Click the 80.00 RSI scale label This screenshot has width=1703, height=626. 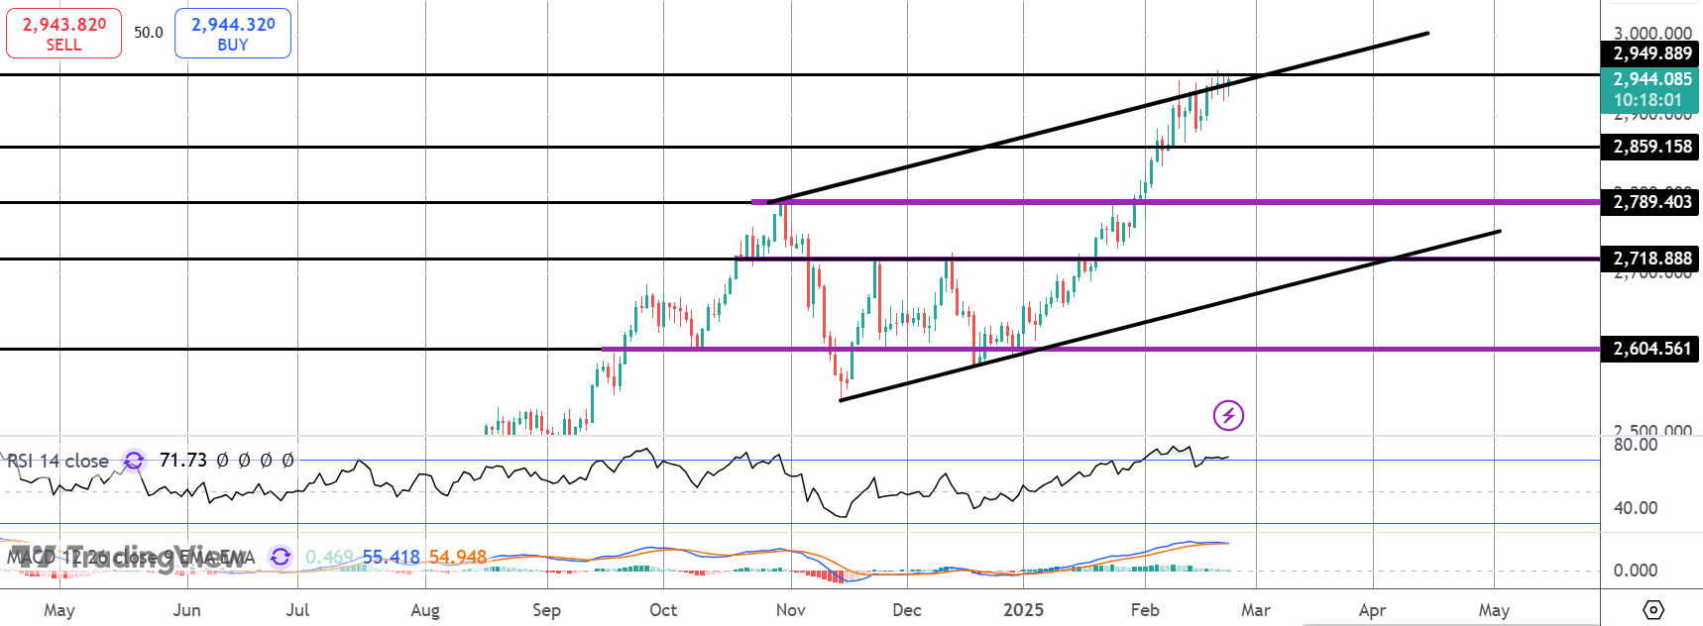coord(1636,445)
